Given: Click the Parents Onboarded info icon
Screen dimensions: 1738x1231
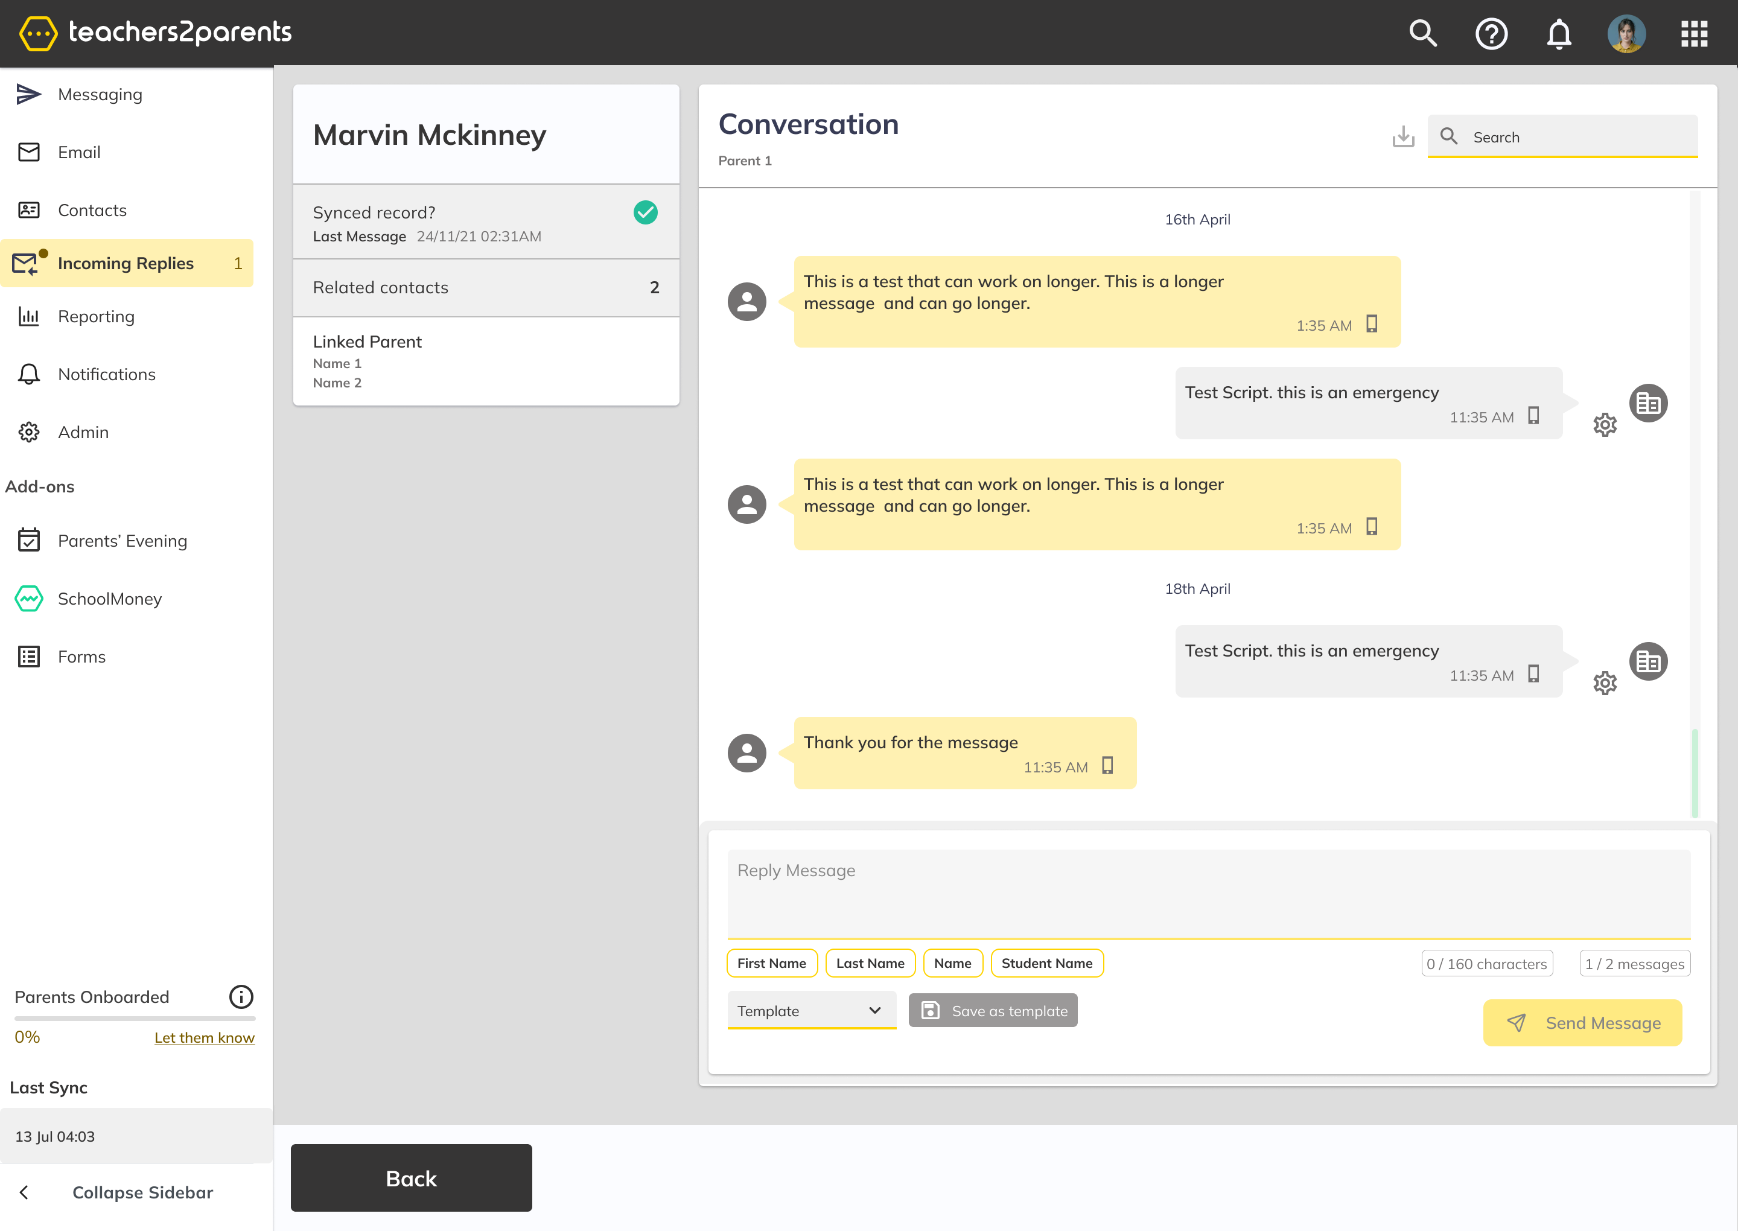Looking at the screenshot, I should click(241, 997).
